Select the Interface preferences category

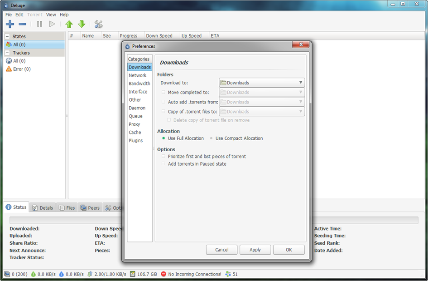[x=139, y=92]
